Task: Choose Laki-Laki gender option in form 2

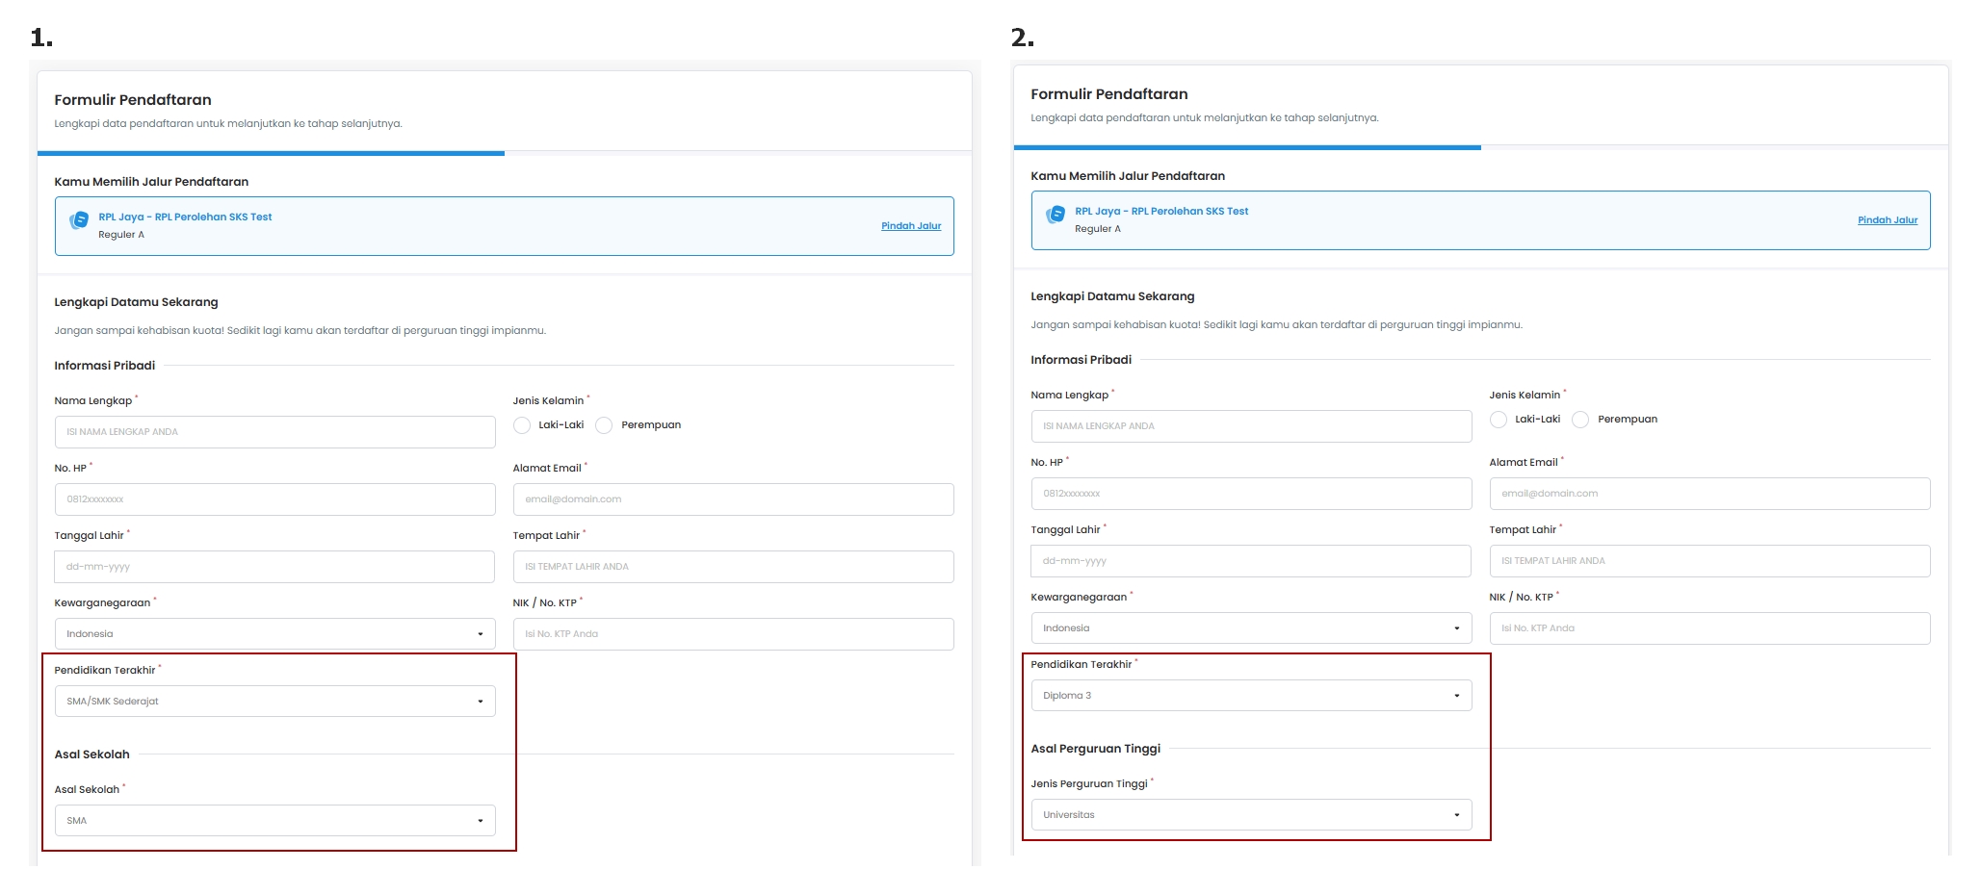Action: (1499, 420)
